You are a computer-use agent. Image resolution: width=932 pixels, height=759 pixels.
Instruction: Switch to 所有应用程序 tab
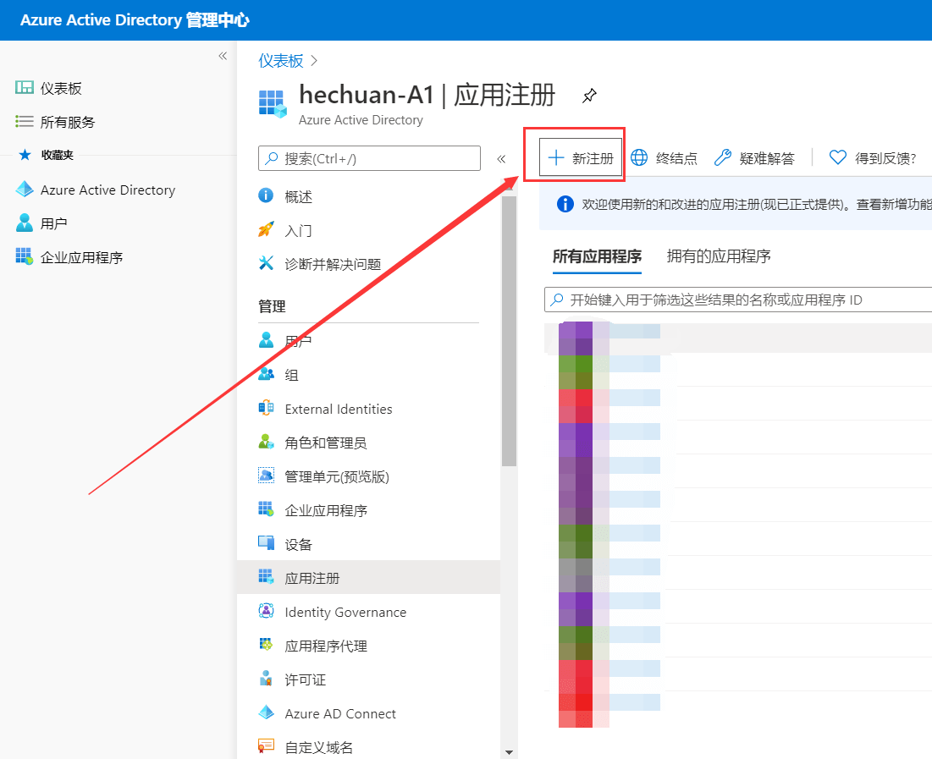point(597,256)
